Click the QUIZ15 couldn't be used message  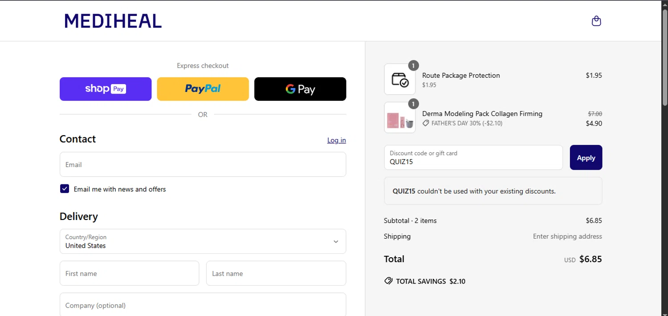coord(493,191)
